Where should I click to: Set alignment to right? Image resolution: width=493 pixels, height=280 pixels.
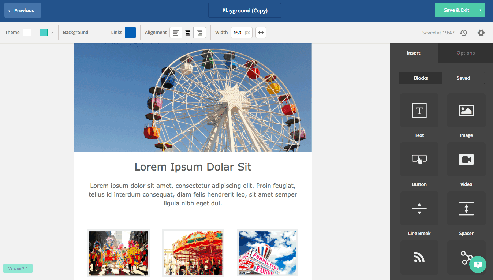point(199,33)
